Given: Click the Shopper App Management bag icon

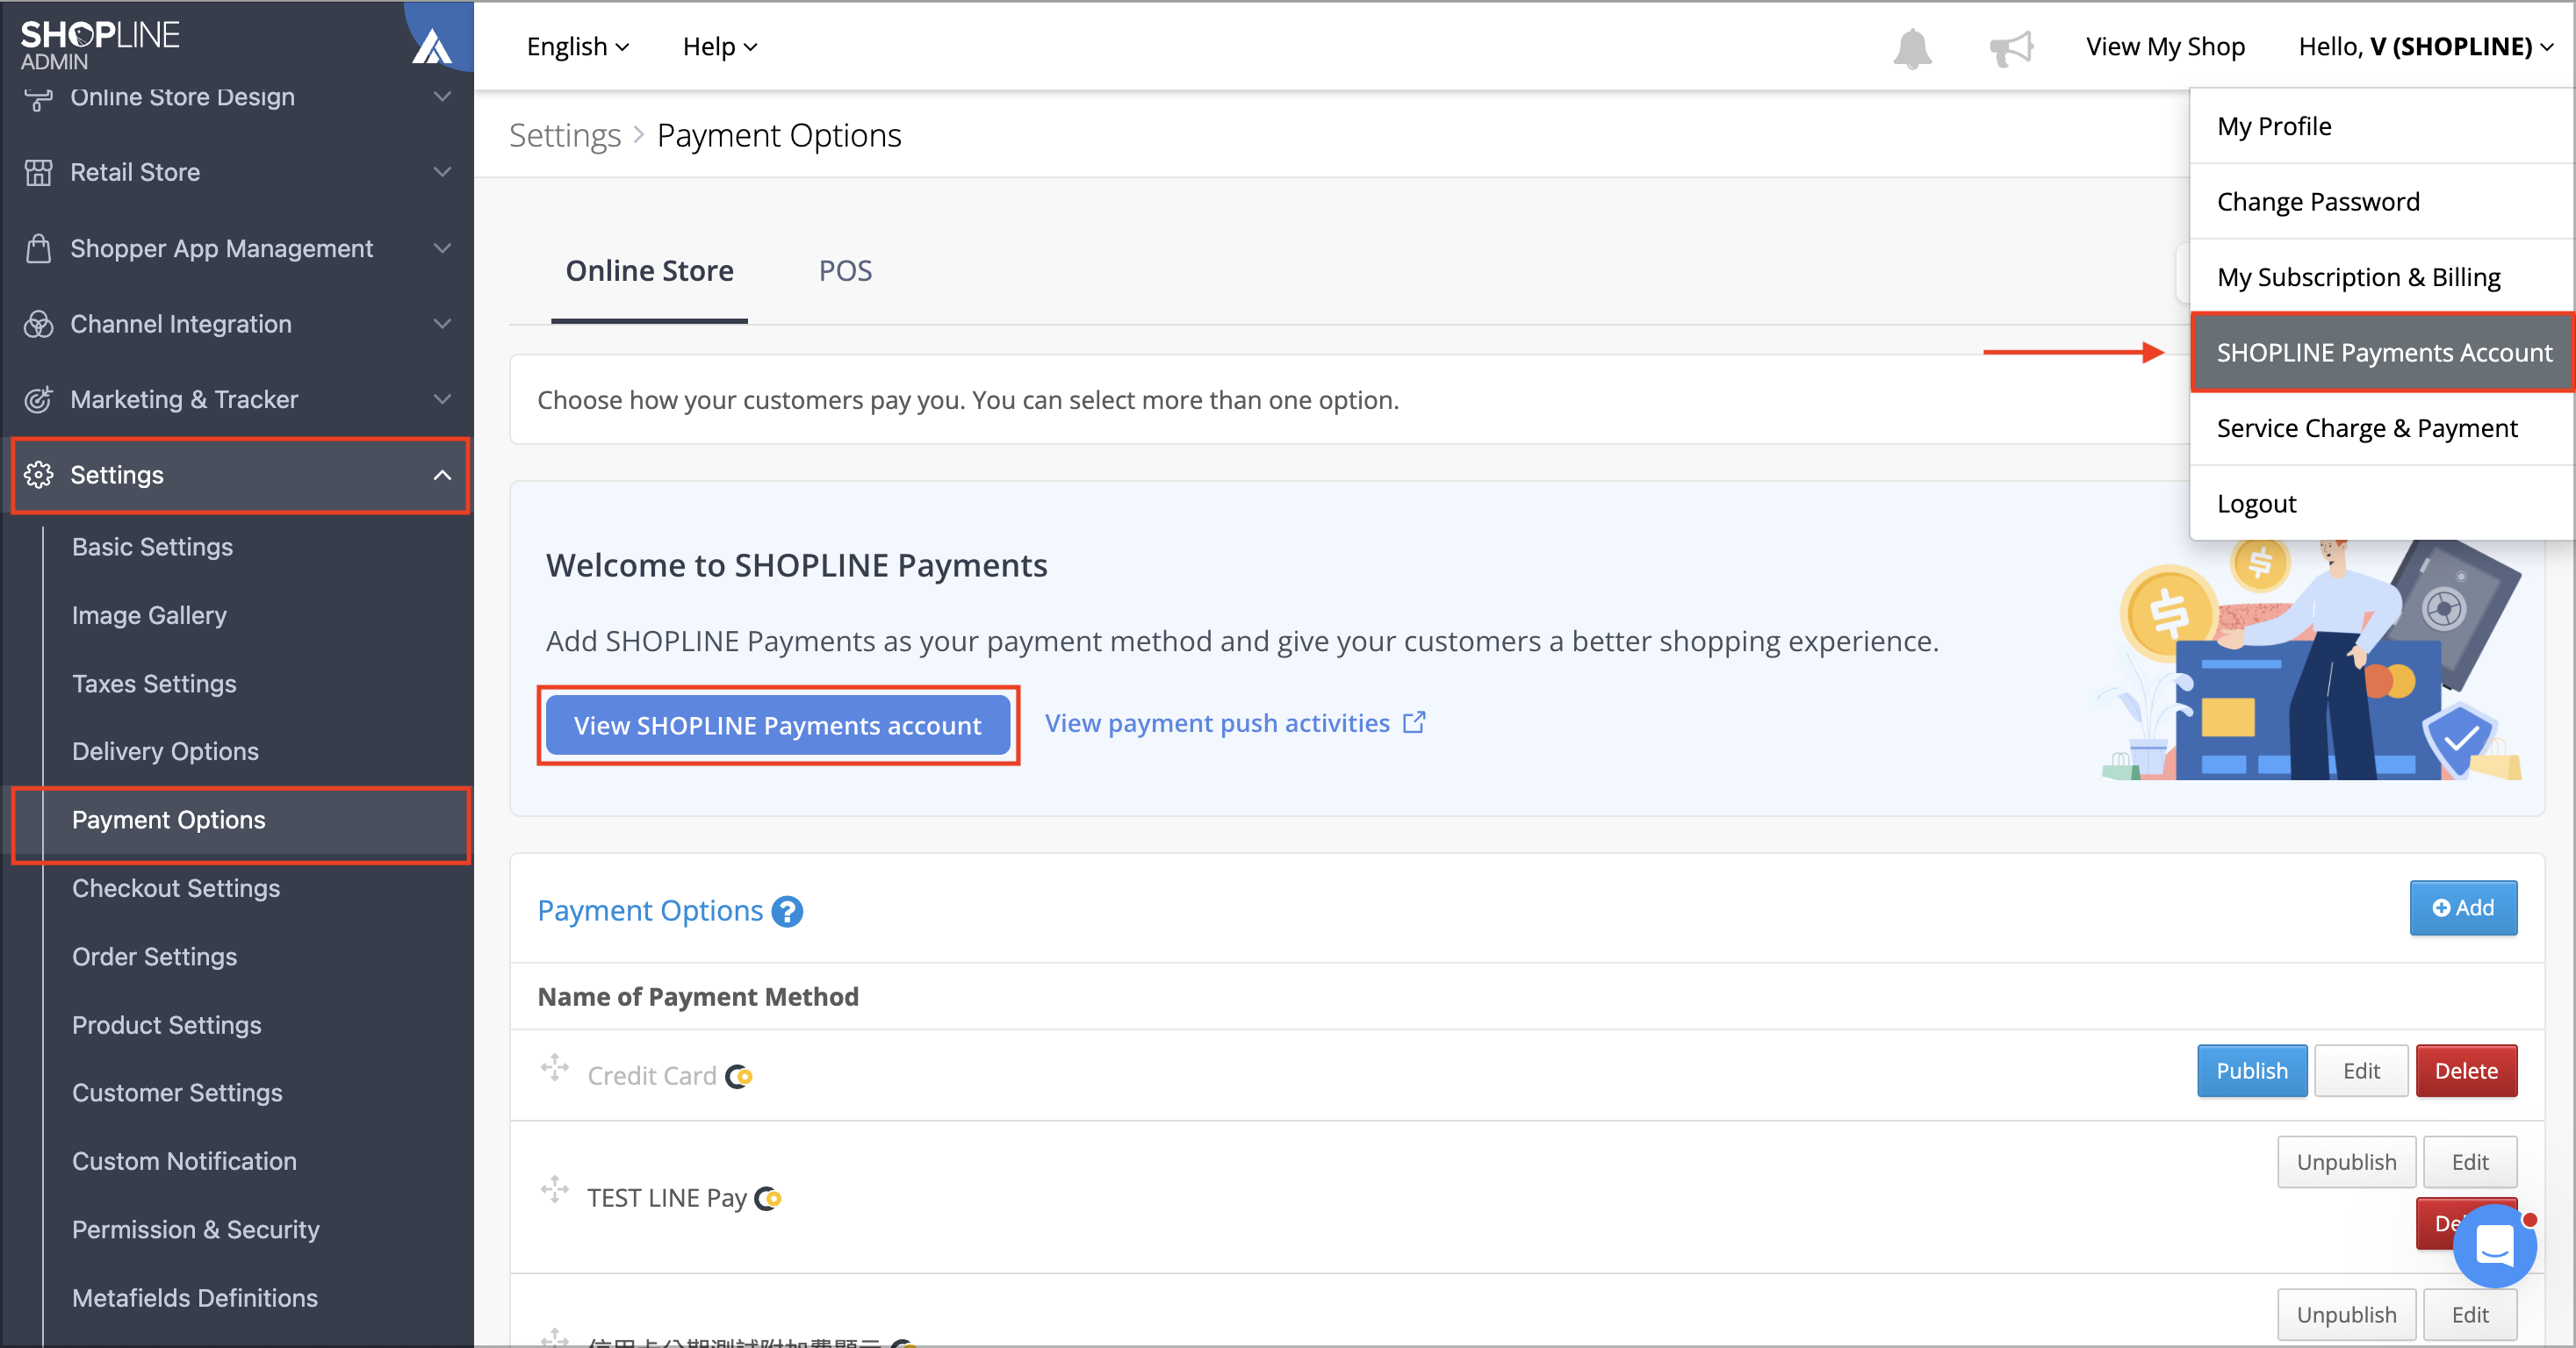Looking at the screenshot, I should [38, 247].
